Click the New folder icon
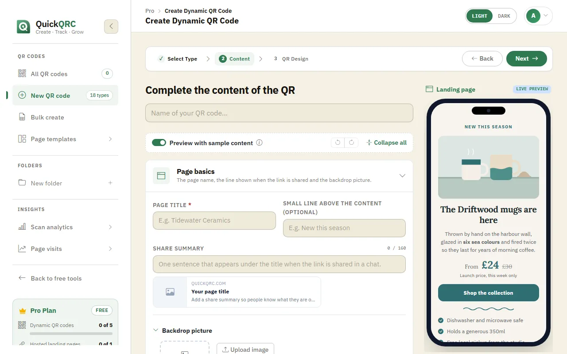Viewport: 567px width, 354px height. (22, 183)
